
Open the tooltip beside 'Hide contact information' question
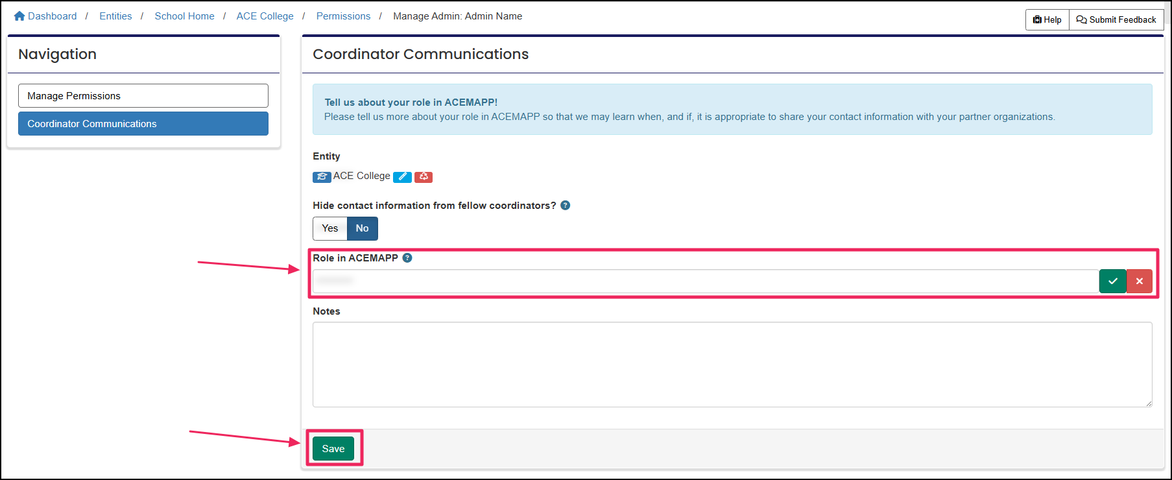point(565,205)
